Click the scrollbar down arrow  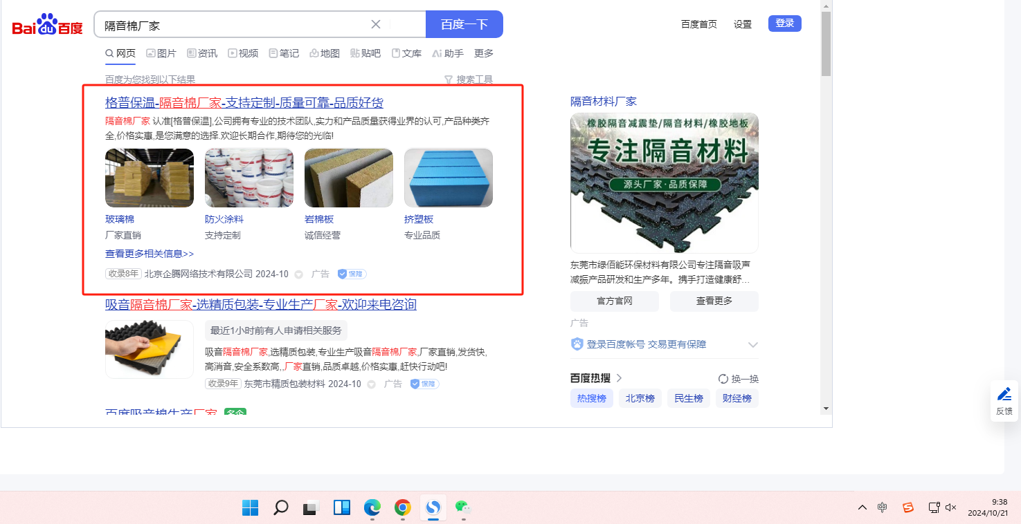[826, 409]
